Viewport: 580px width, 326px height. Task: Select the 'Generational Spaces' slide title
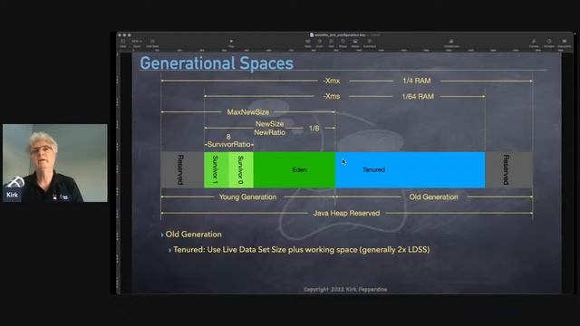click(x=217, y=63)
